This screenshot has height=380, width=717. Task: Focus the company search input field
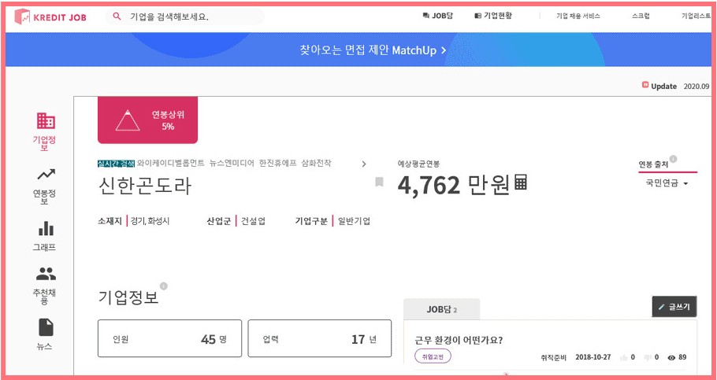pyautogui.click(x=189, y=17)
